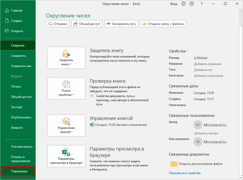Click the Excel autorecovery file icon
243x180 pixels.
point(92,125)
